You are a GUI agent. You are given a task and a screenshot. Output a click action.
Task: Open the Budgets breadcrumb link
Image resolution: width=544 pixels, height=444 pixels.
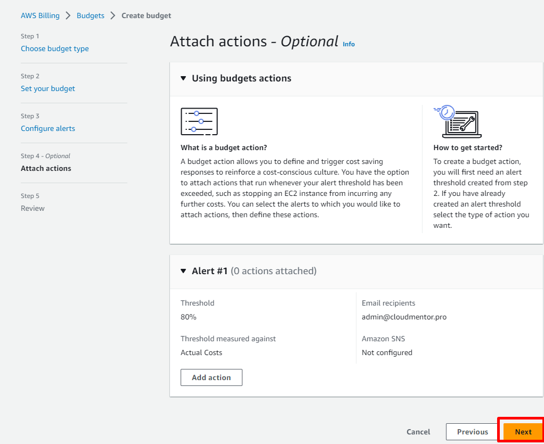pos(91,15)
